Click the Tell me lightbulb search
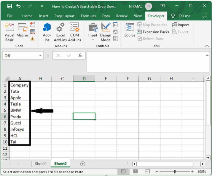The height and width of the screenshot is (176, 212). [x=181, y=16]
